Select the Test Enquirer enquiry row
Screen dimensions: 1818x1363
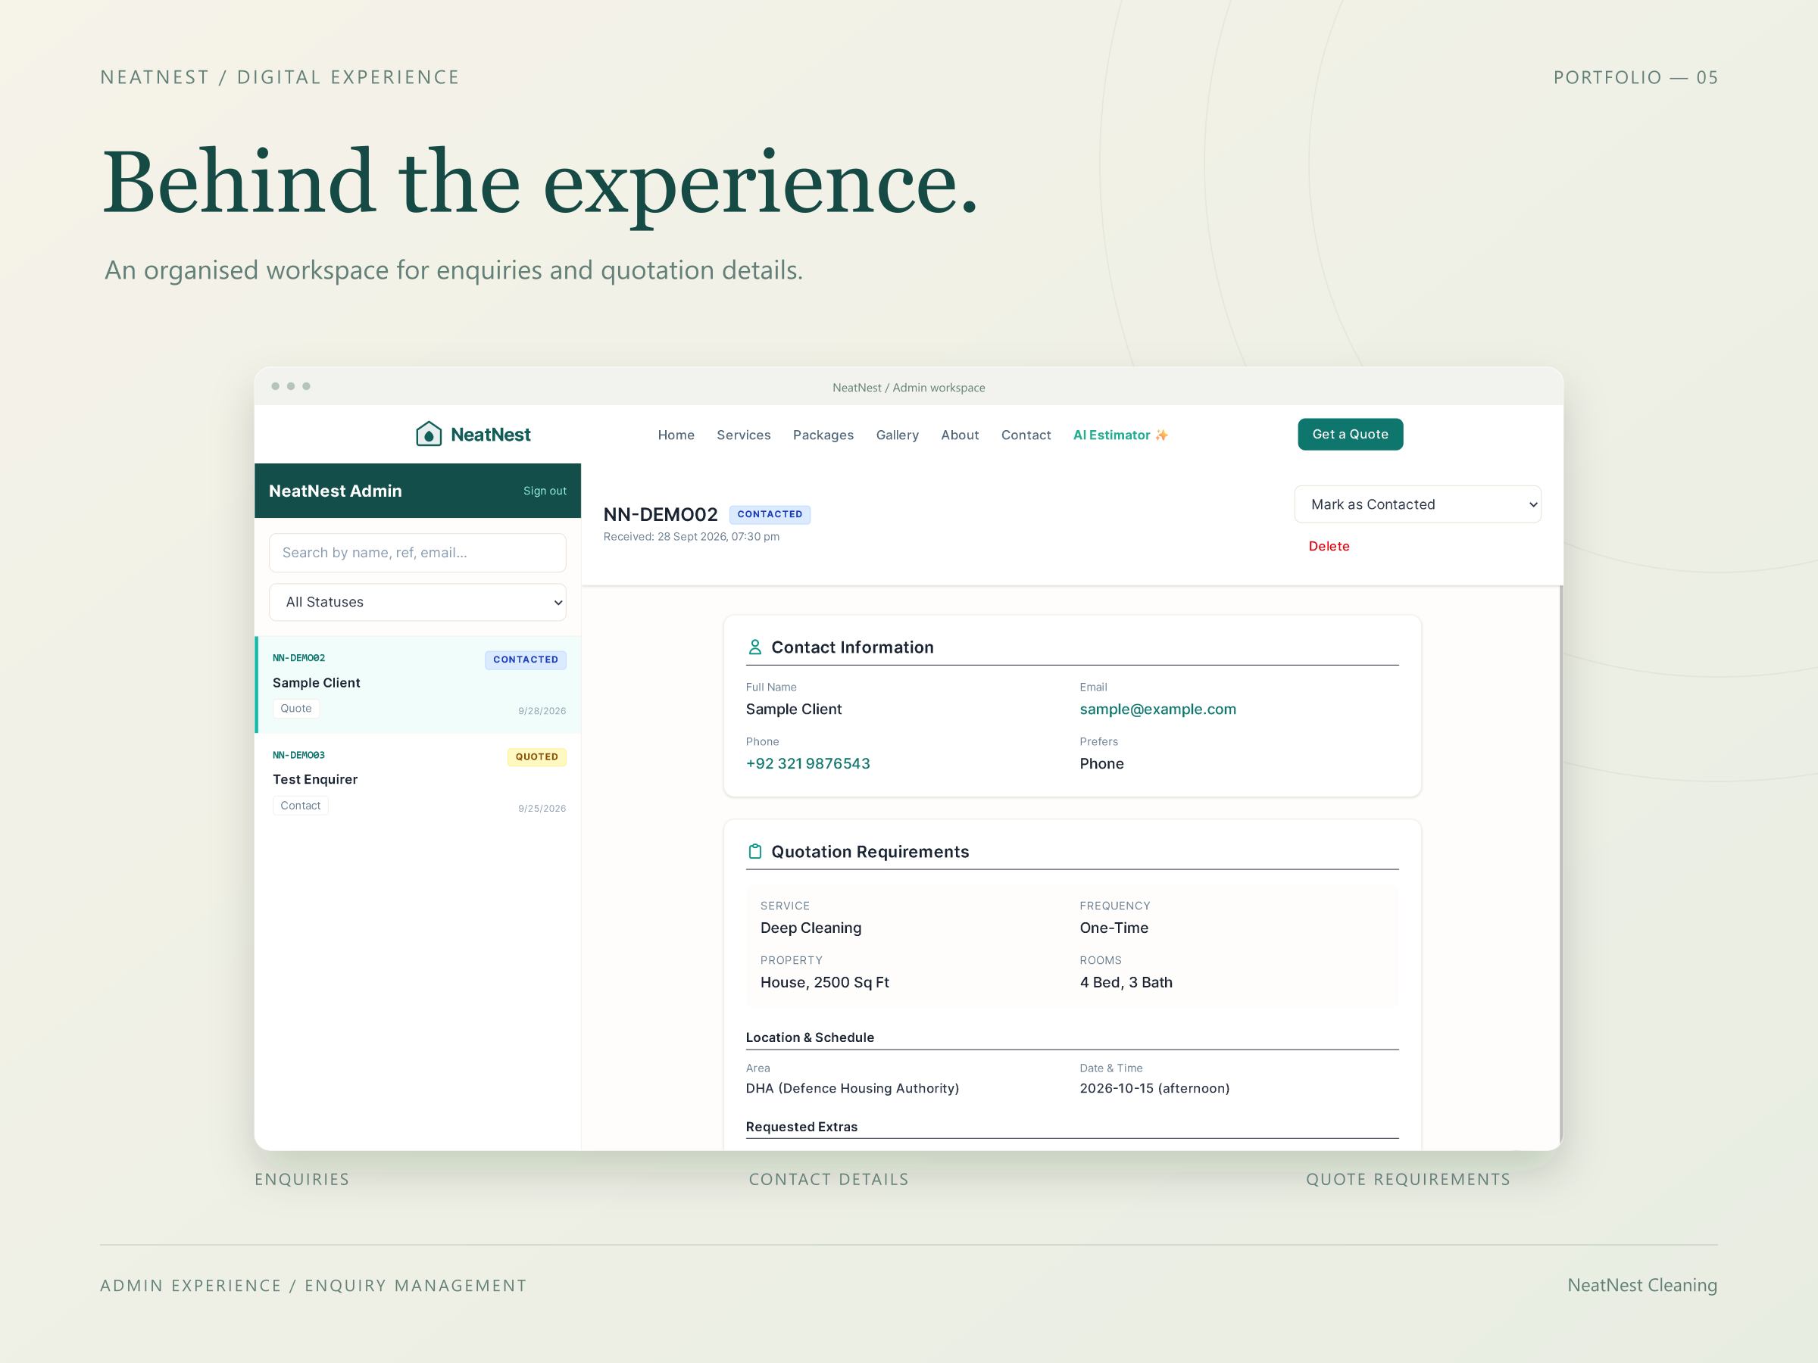point(418,781)
